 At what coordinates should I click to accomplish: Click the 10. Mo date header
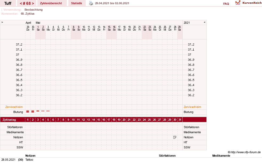point(84,28)
